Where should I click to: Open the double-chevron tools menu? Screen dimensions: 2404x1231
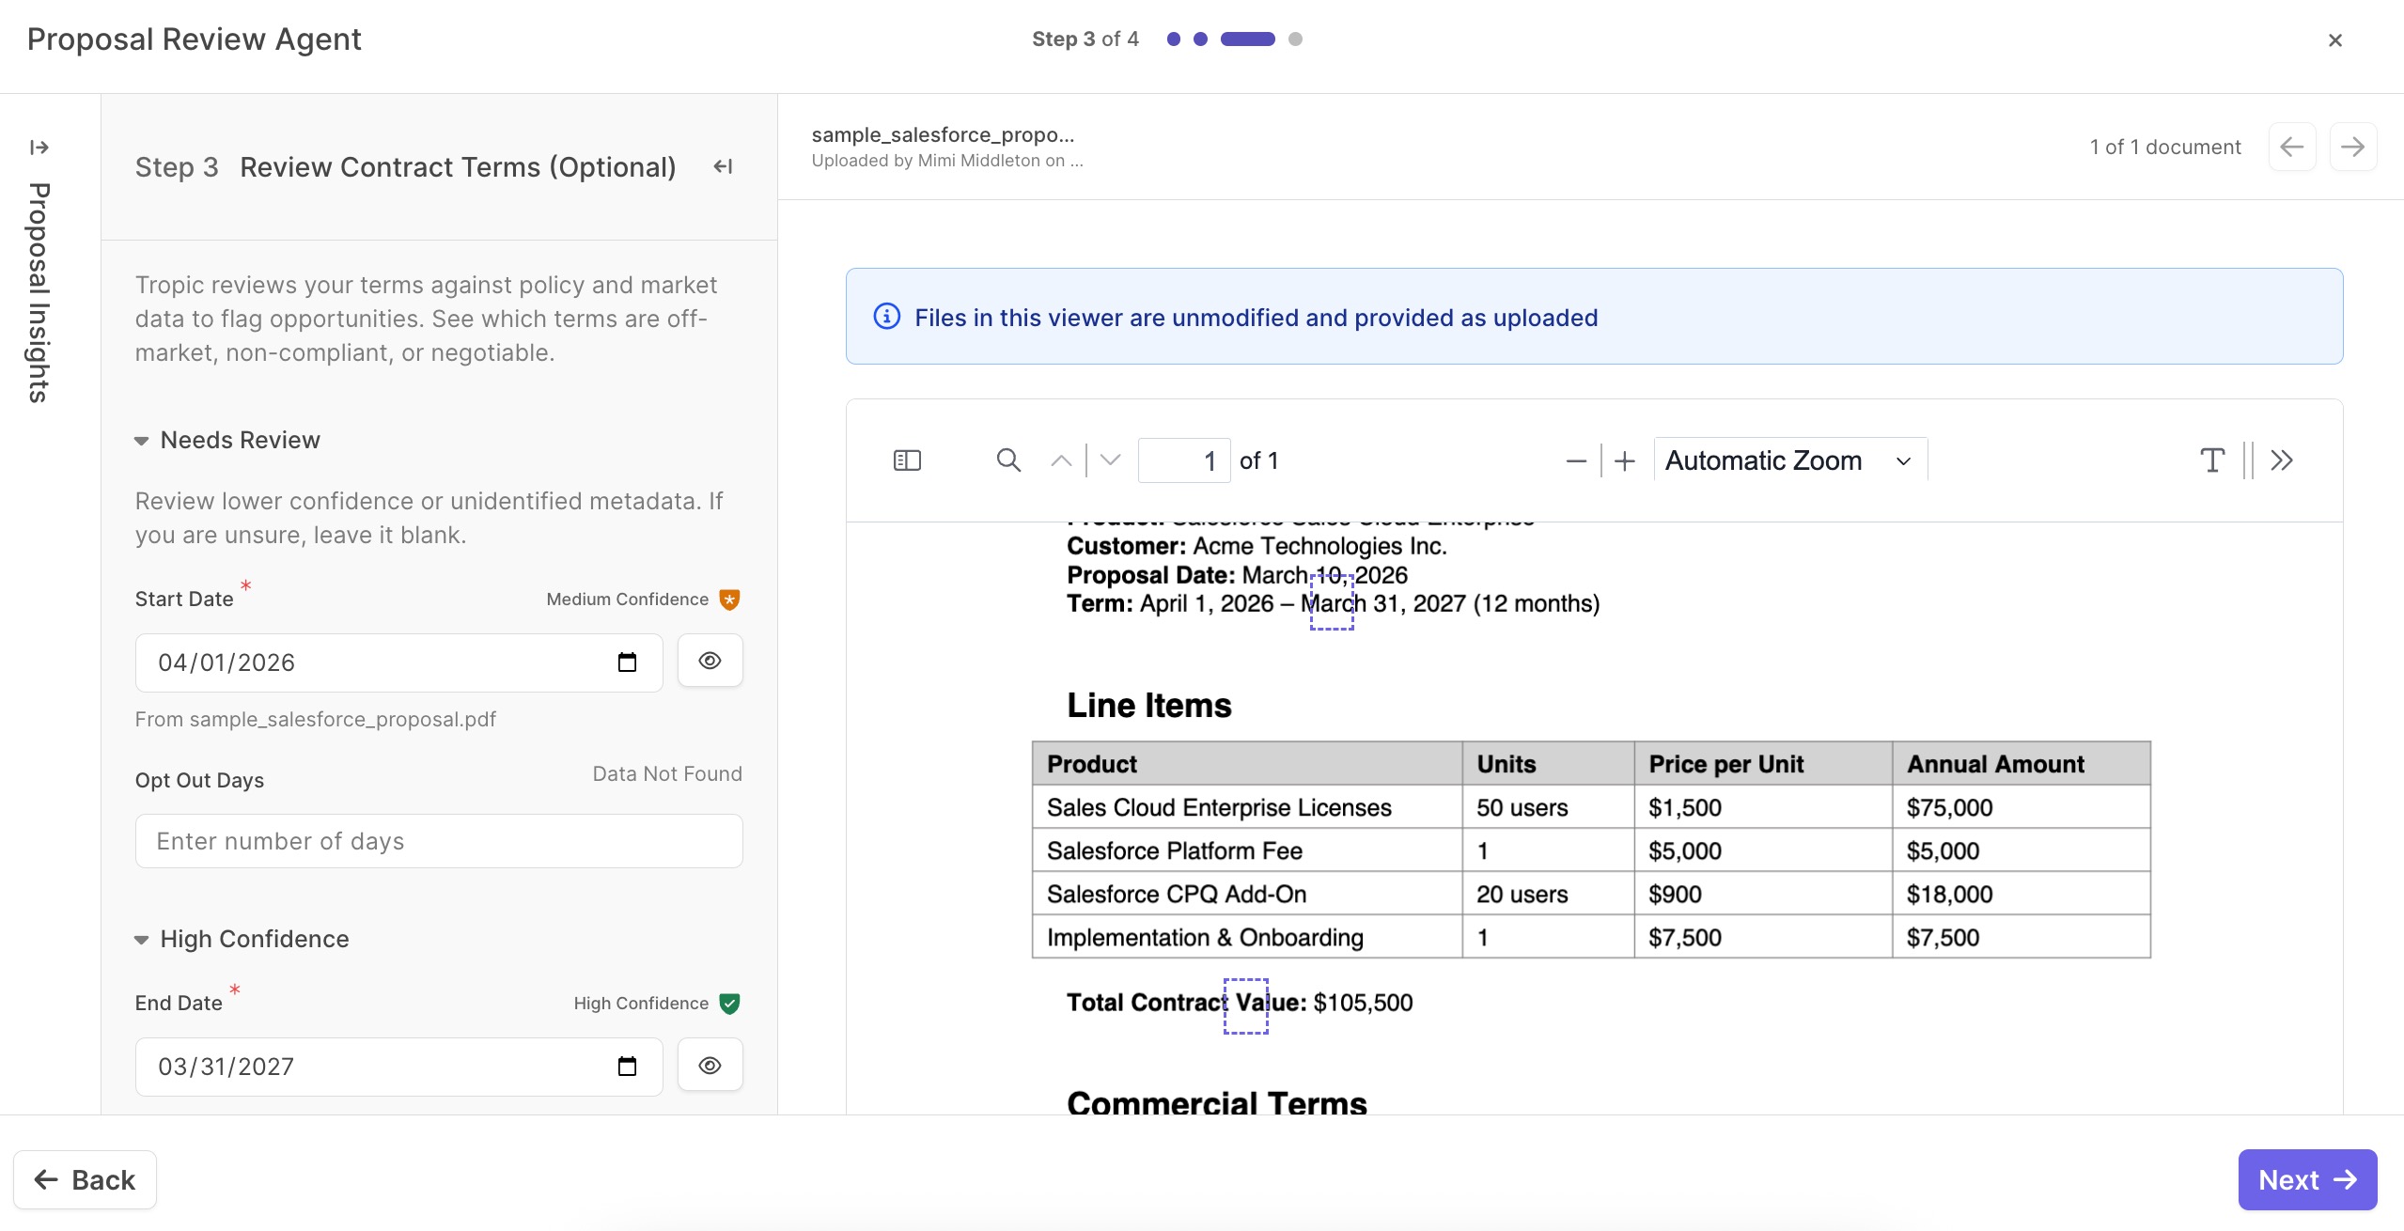[x=2282, y=460]
